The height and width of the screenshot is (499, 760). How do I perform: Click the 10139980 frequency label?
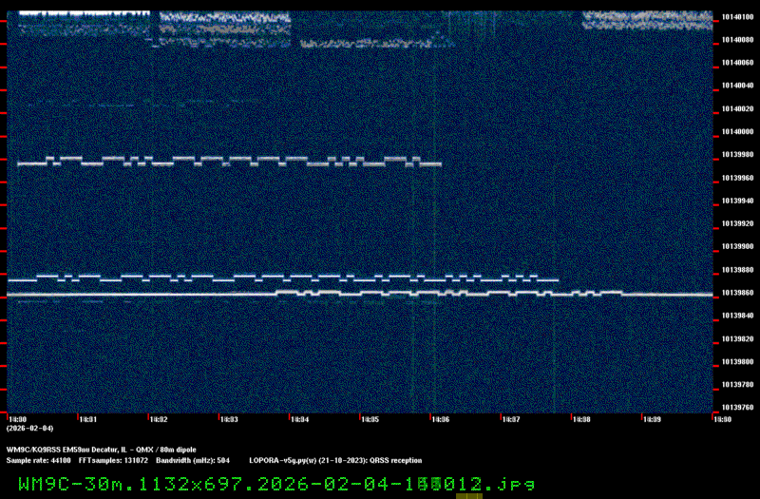(x=737, y=155)
